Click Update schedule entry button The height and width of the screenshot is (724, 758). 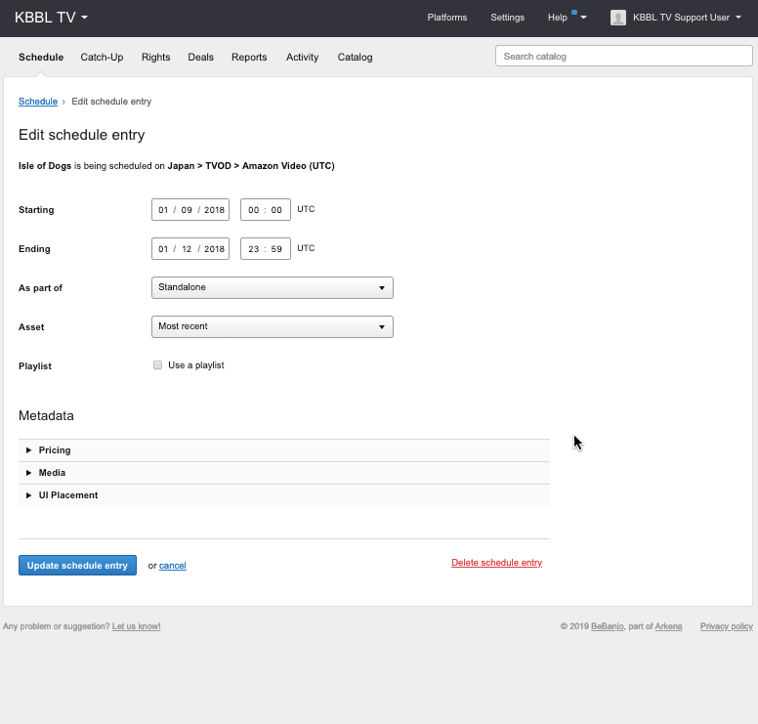pyautogui.click(x=77, y=566)
